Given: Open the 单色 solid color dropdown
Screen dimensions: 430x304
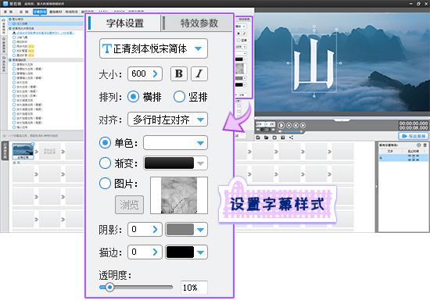Looking at the screenshot, I should point(175,142).
